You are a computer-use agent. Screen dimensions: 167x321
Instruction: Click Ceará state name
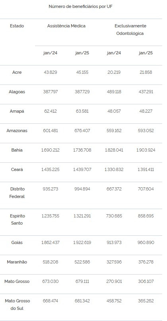(17, 169)
